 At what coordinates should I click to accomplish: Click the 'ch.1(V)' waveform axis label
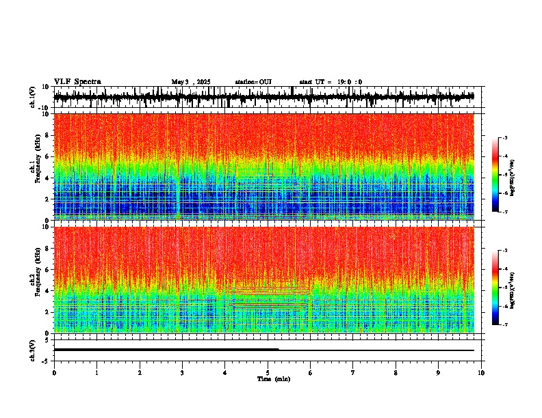[x=33, y=97]
